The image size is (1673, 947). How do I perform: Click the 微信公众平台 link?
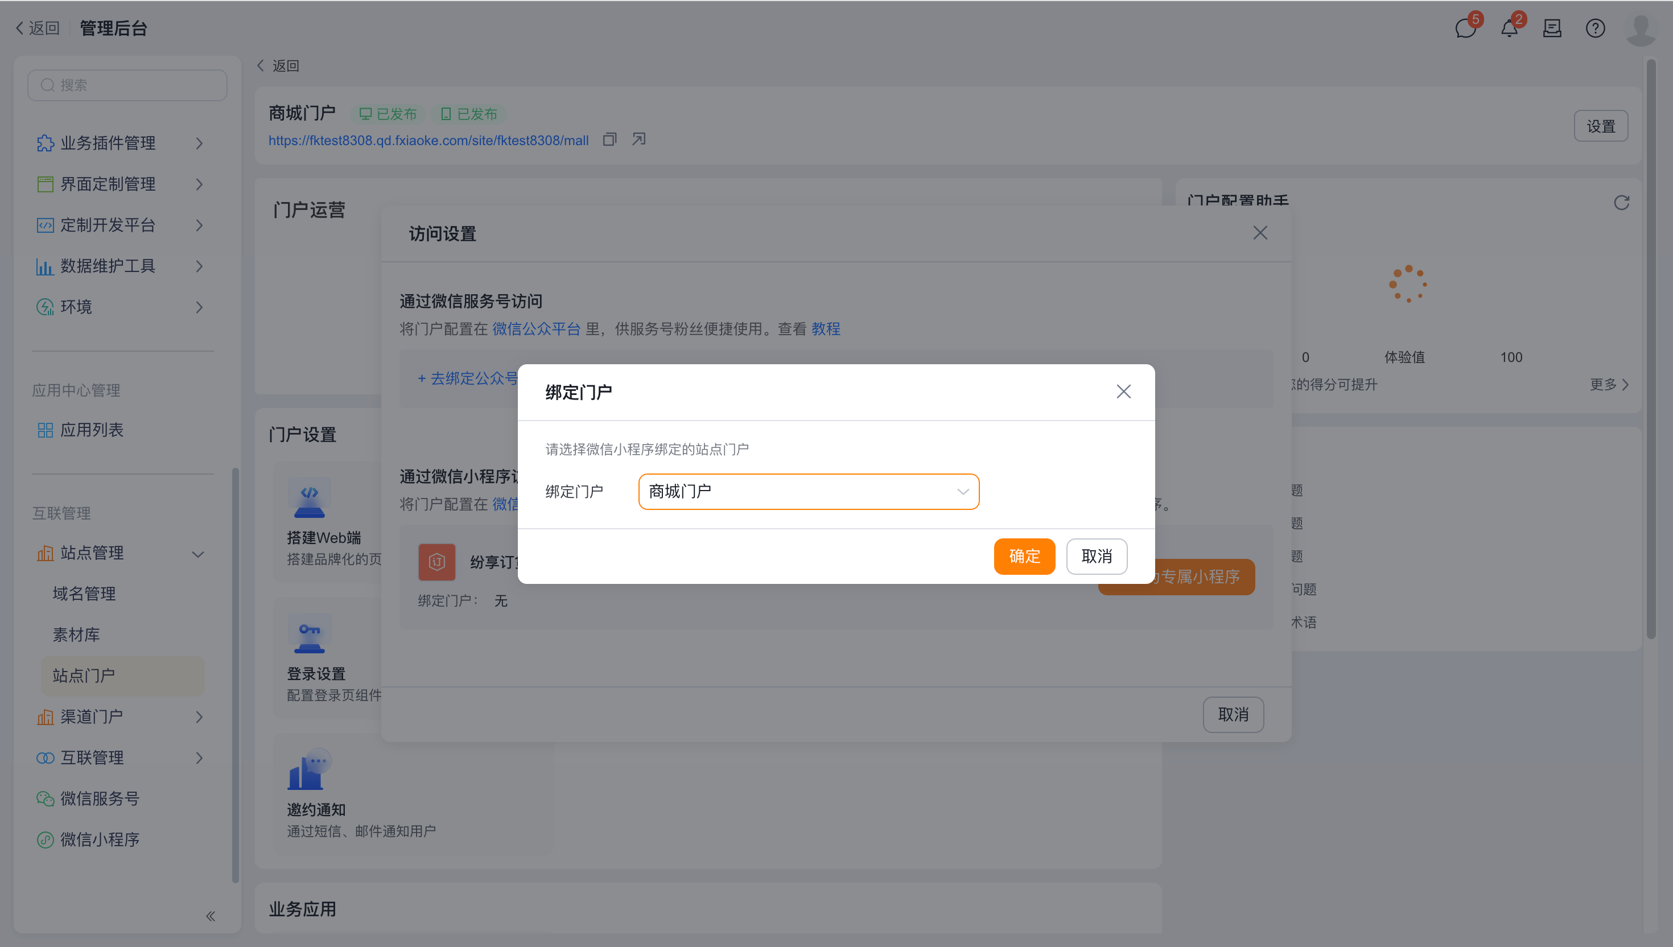(536, 329)
